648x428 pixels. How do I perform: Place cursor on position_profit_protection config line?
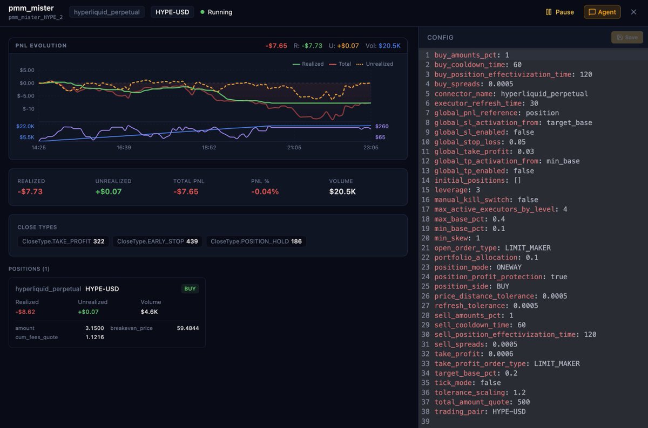coord(501,277)
